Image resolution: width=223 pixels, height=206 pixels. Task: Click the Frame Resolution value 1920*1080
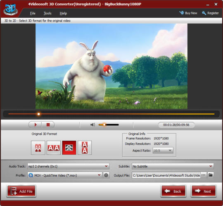(x=161, y=138)
